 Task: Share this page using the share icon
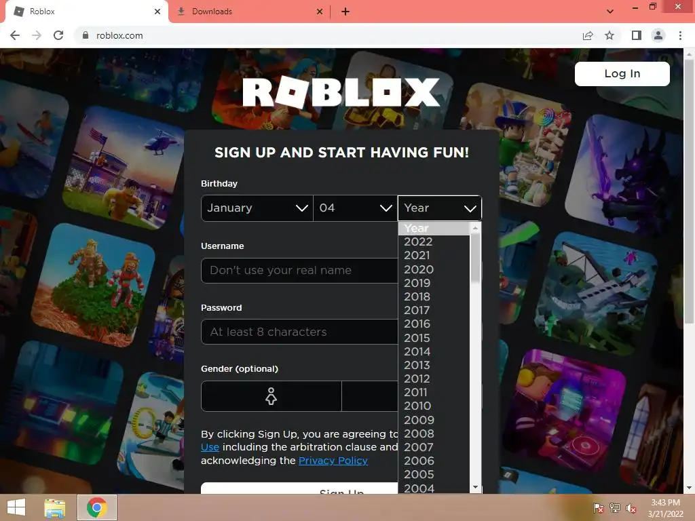pyautogui.click(x=588, y=35)
